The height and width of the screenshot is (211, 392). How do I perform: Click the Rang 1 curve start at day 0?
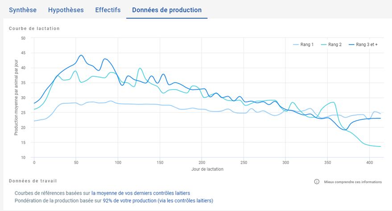pos(34,121)
